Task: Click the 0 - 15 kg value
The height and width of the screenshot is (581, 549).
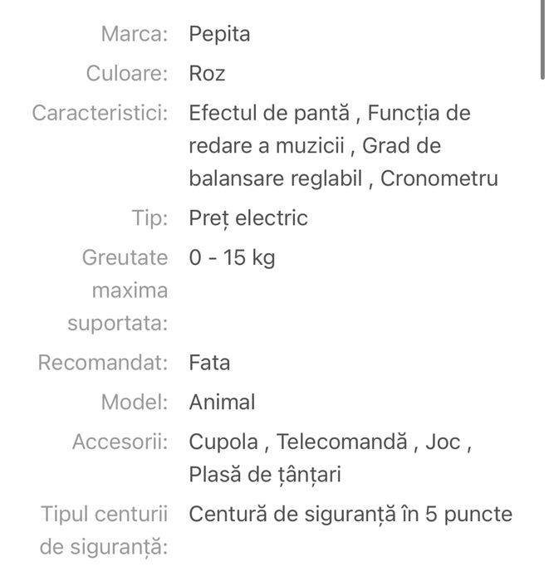Action: [x=232, y=258]
